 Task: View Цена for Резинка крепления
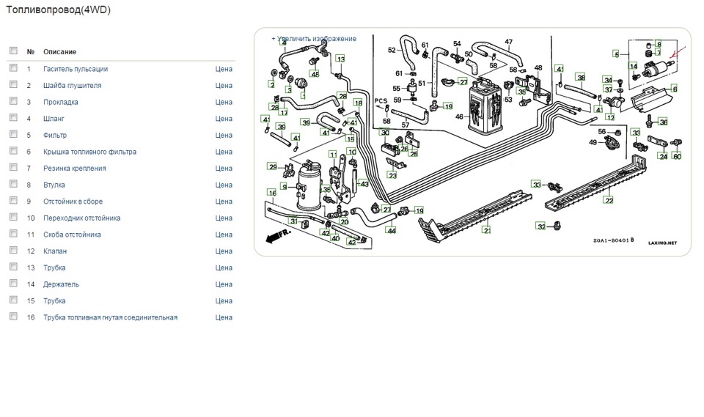[x=224, y=169]
